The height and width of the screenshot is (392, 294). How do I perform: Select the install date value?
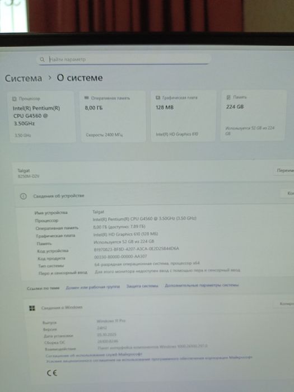[x=107, y=334]
